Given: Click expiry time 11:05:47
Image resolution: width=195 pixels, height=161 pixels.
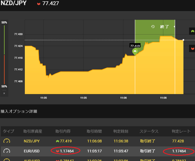Looking at the screenshot, I should 121,151.
